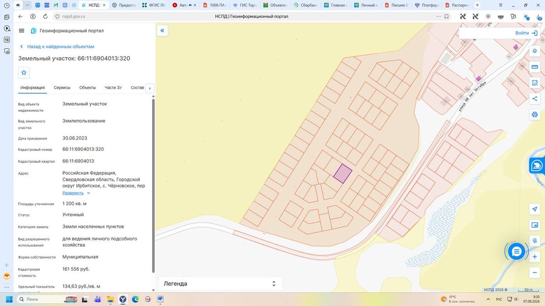
Task: Switch to the Информация tab
Action: coord(32,87)
